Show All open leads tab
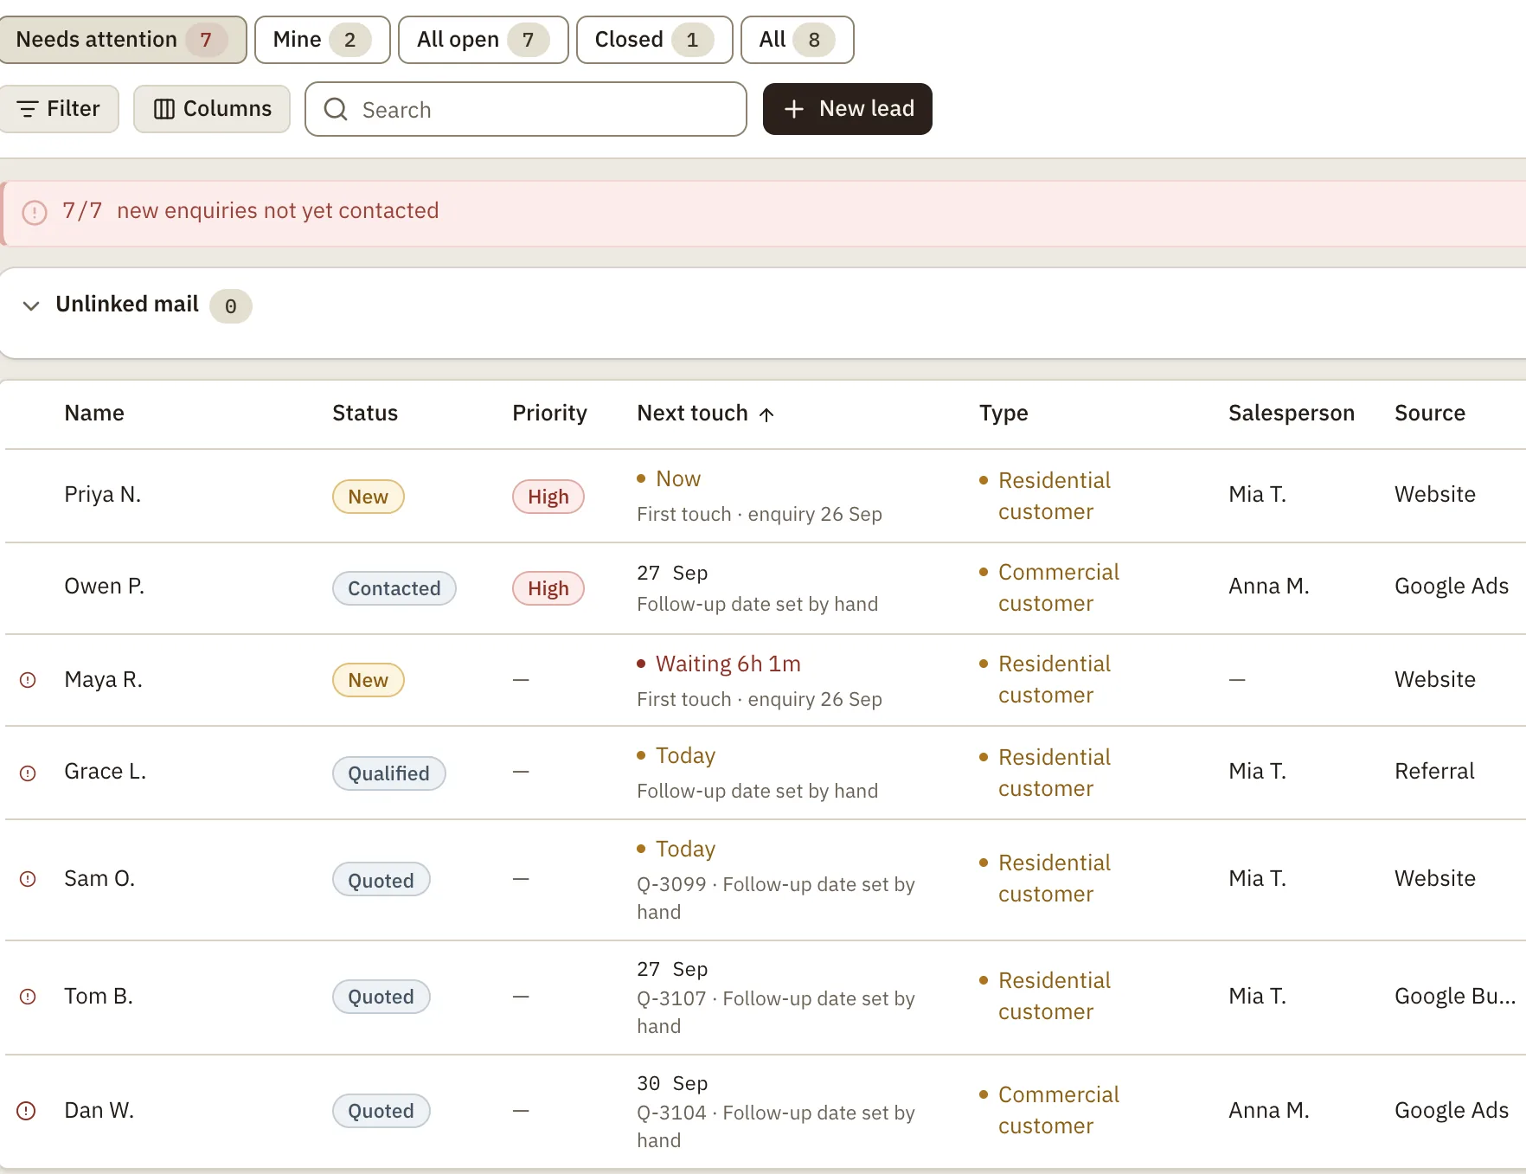Image resolution: width=1526 pixels, height=1174 pixels. click(x=483, y=40)
